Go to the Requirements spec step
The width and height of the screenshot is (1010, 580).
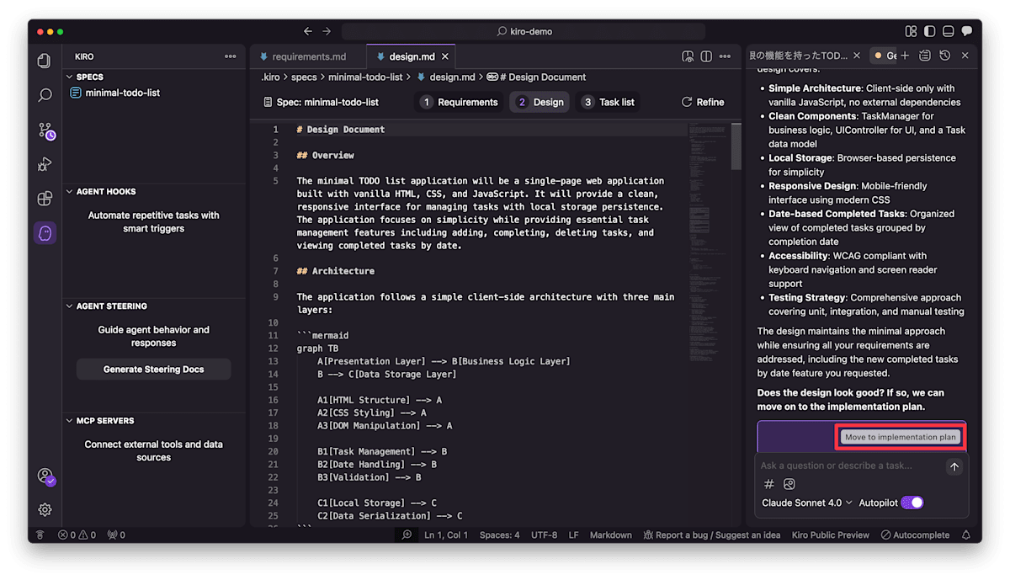[460, 102]
